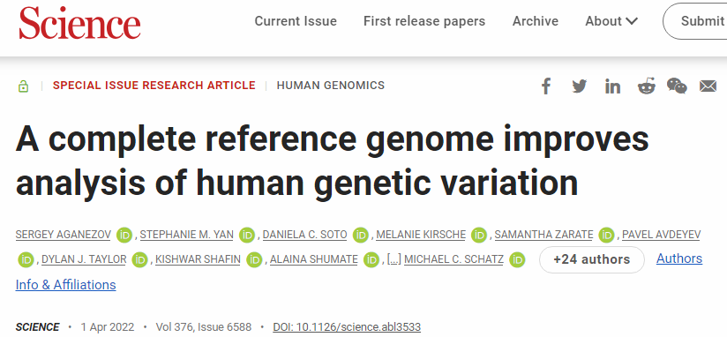Share on LinkedIn icon
Image resolution: width=727 pixels, height=337 pixels.
[x=612, y=86]
